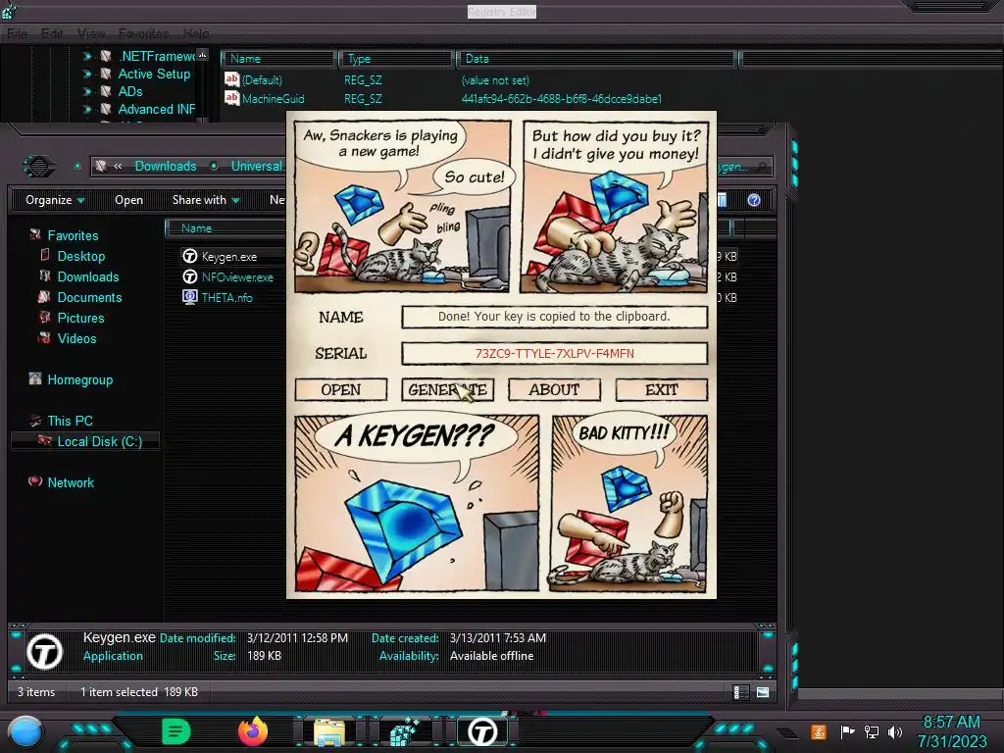Select THETA.nfo in the file list

[226, 298]
